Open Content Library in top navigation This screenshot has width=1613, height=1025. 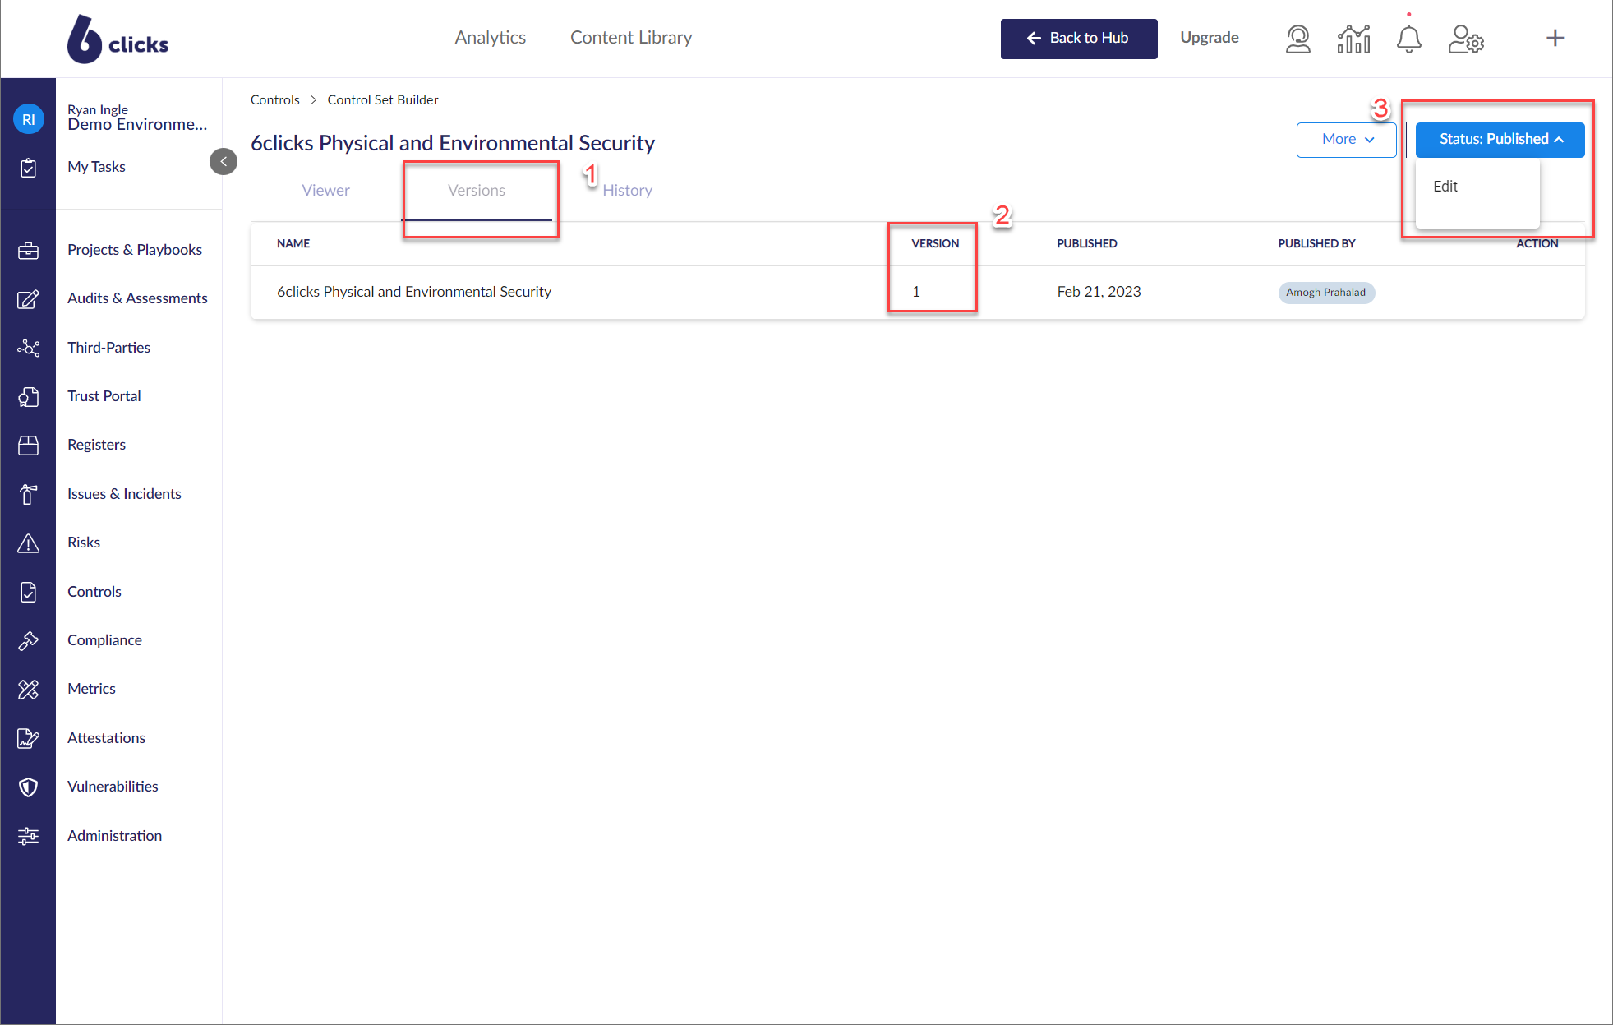(631, 37)
